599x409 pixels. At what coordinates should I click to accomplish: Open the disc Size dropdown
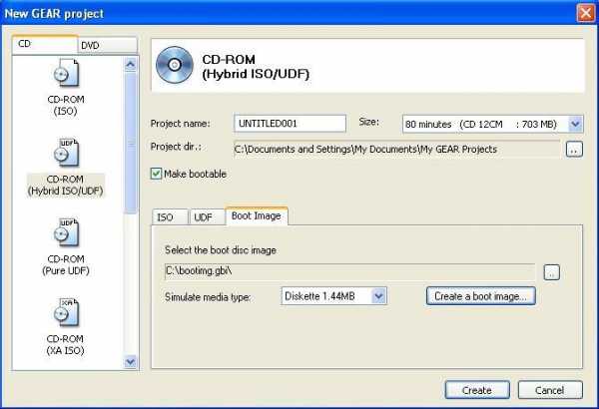tap(575, 124)
